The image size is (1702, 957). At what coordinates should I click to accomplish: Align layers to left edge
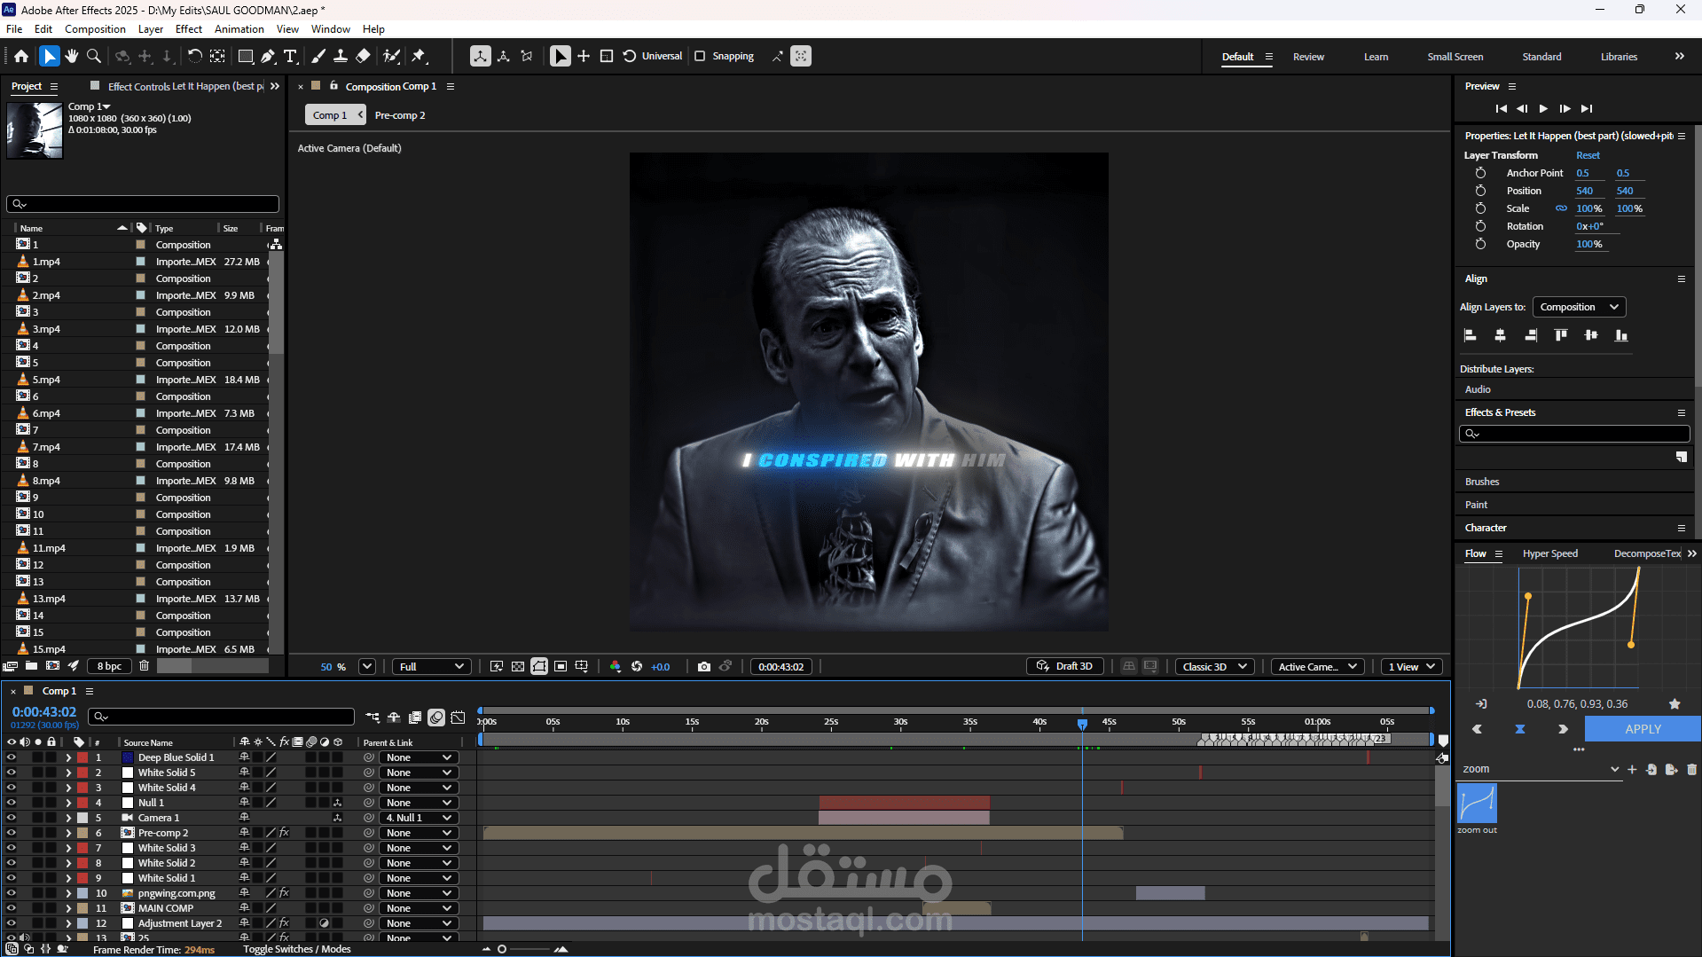tap(1470, 335)
